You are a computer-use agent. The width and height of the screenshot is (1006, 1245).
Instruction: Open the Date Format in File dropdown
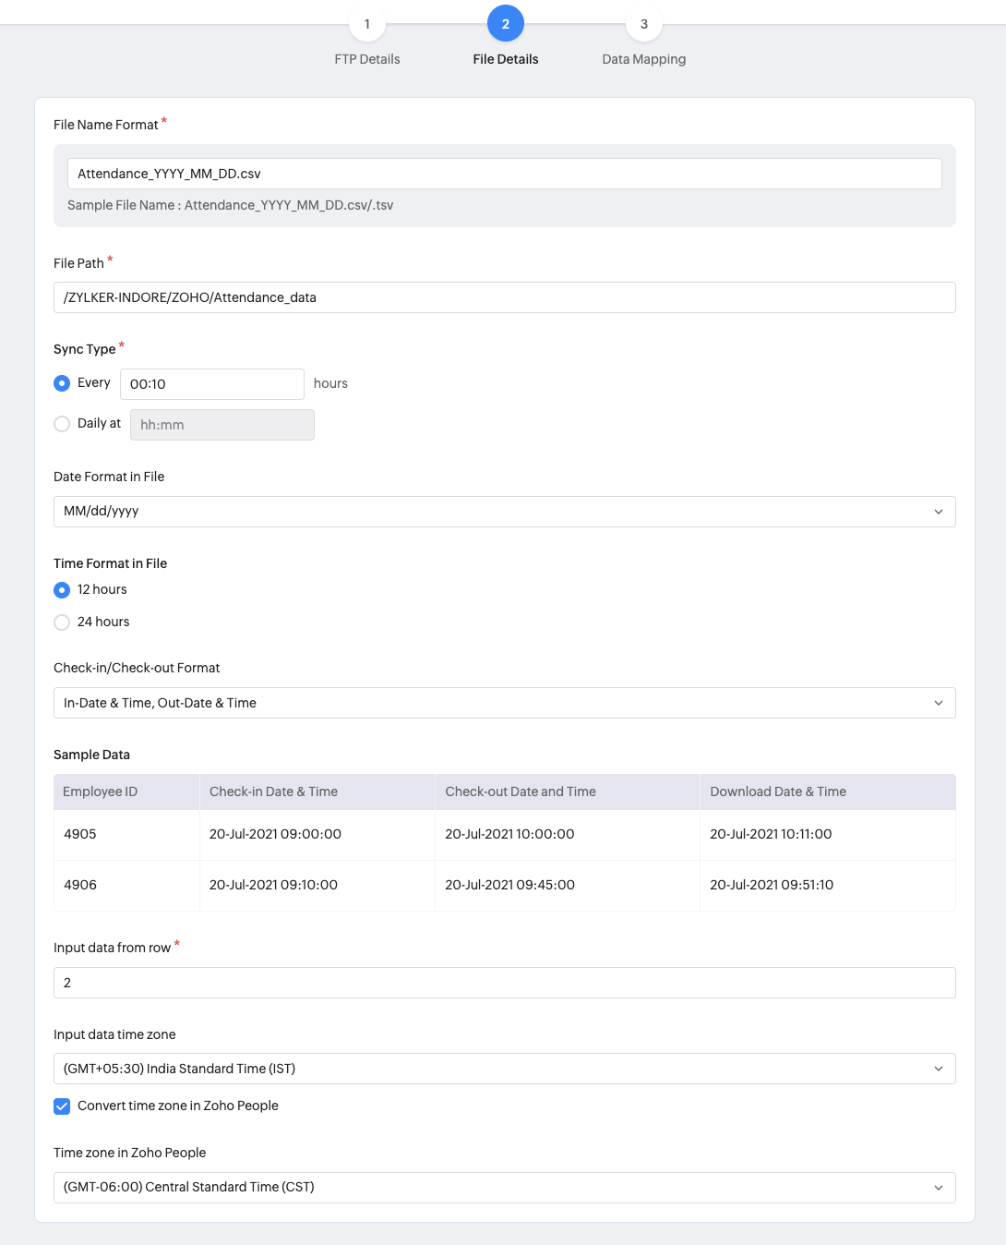click(504, 512)
